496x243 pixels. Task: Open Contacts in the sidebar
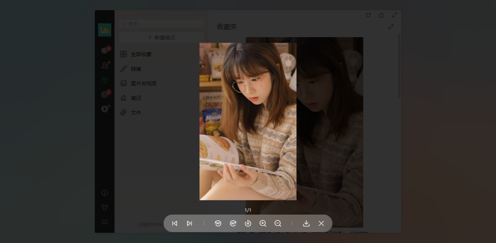(x=105, y=65)
